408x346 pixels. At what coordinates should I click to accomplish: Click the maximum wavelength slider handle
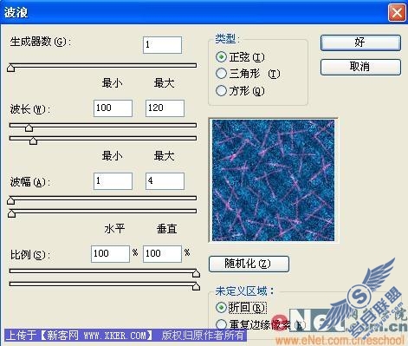click(33, 140)
